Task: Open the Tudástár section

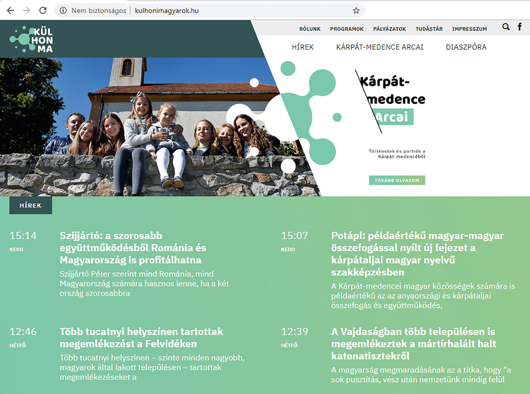Action: [x=429, y=29]
